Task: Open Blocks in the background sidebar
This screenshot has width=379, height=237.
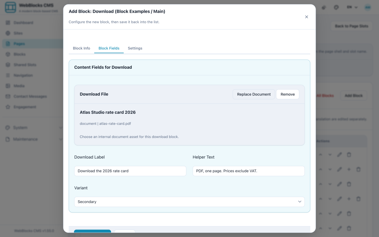Action: pyautogui.click(x=32, y=54)
